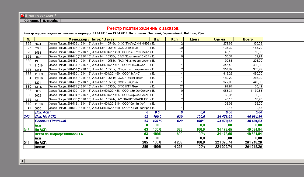Viewport: 304px width, 177px height.
Task: Click the Вал column header
Action: (x=157, y=39)
